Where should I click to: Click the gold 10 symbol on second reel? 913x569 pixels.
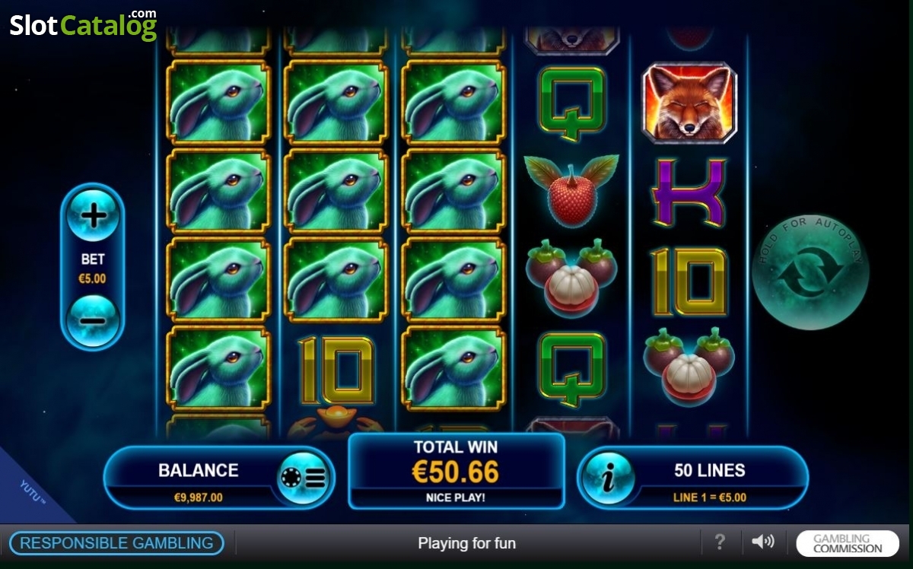[336, 370]
